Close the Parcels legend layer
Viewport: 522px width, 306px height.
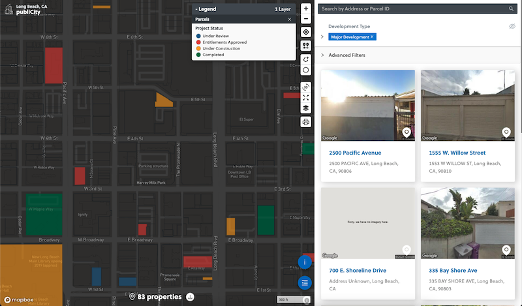coord(289,20)
